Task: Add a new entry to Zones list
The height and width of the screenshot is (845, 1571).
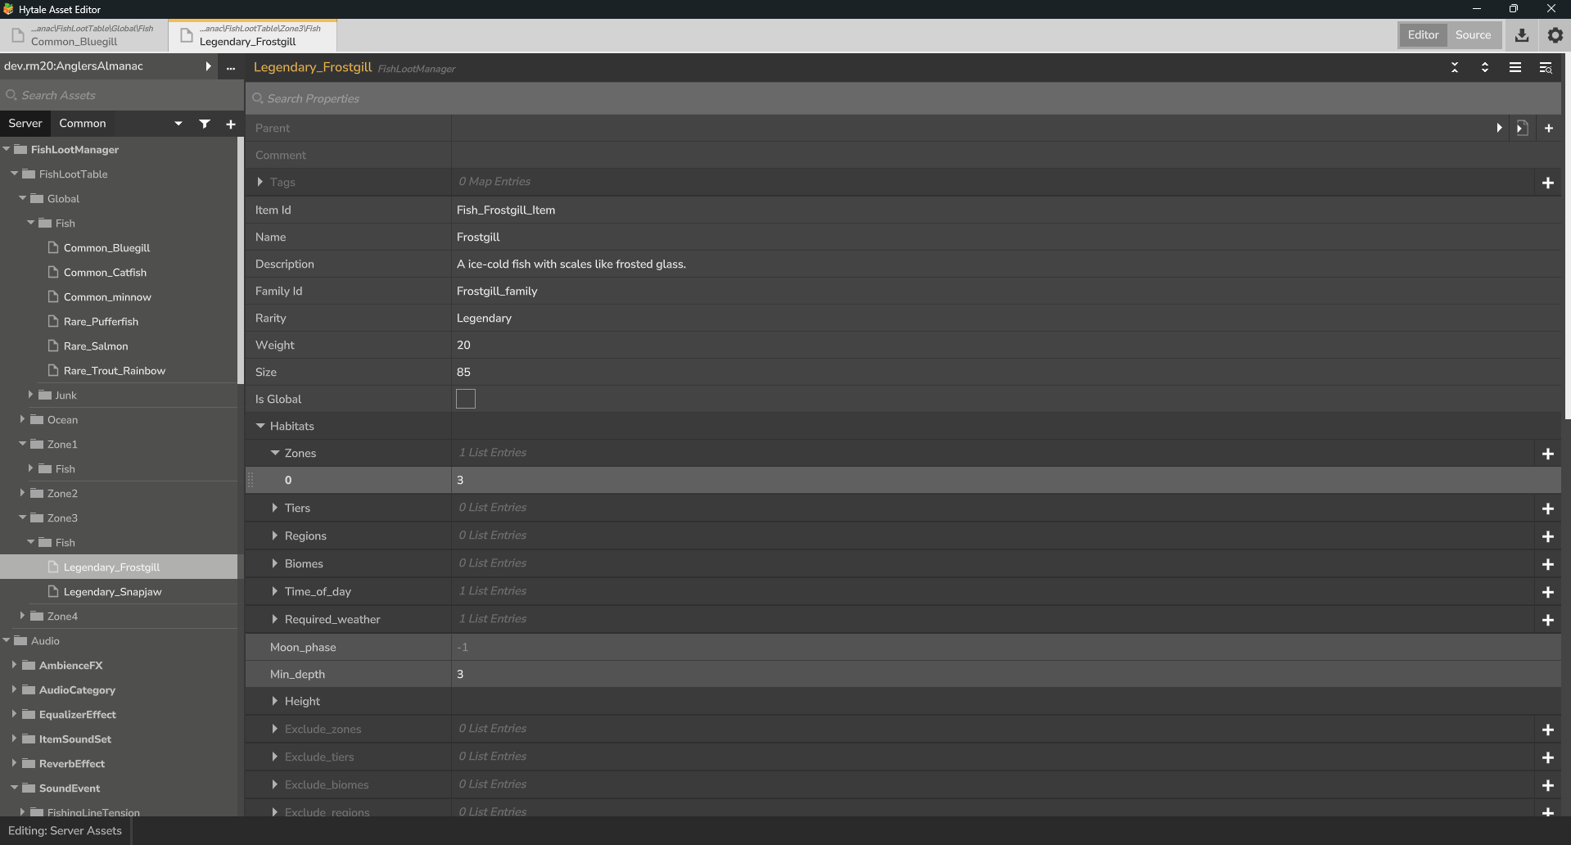Action: (x=1547, y=454)
